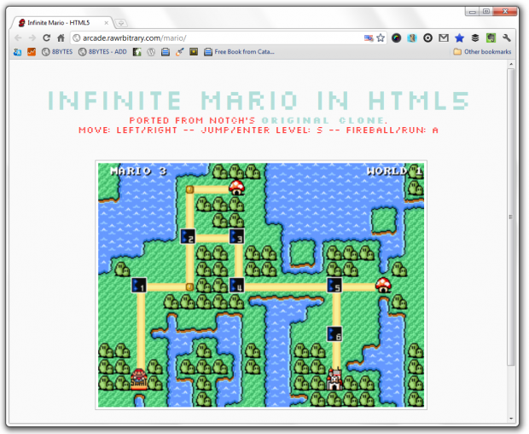529x434 pixels.
Task: Go to the Home page icon
Action: (x=61, y=38)
